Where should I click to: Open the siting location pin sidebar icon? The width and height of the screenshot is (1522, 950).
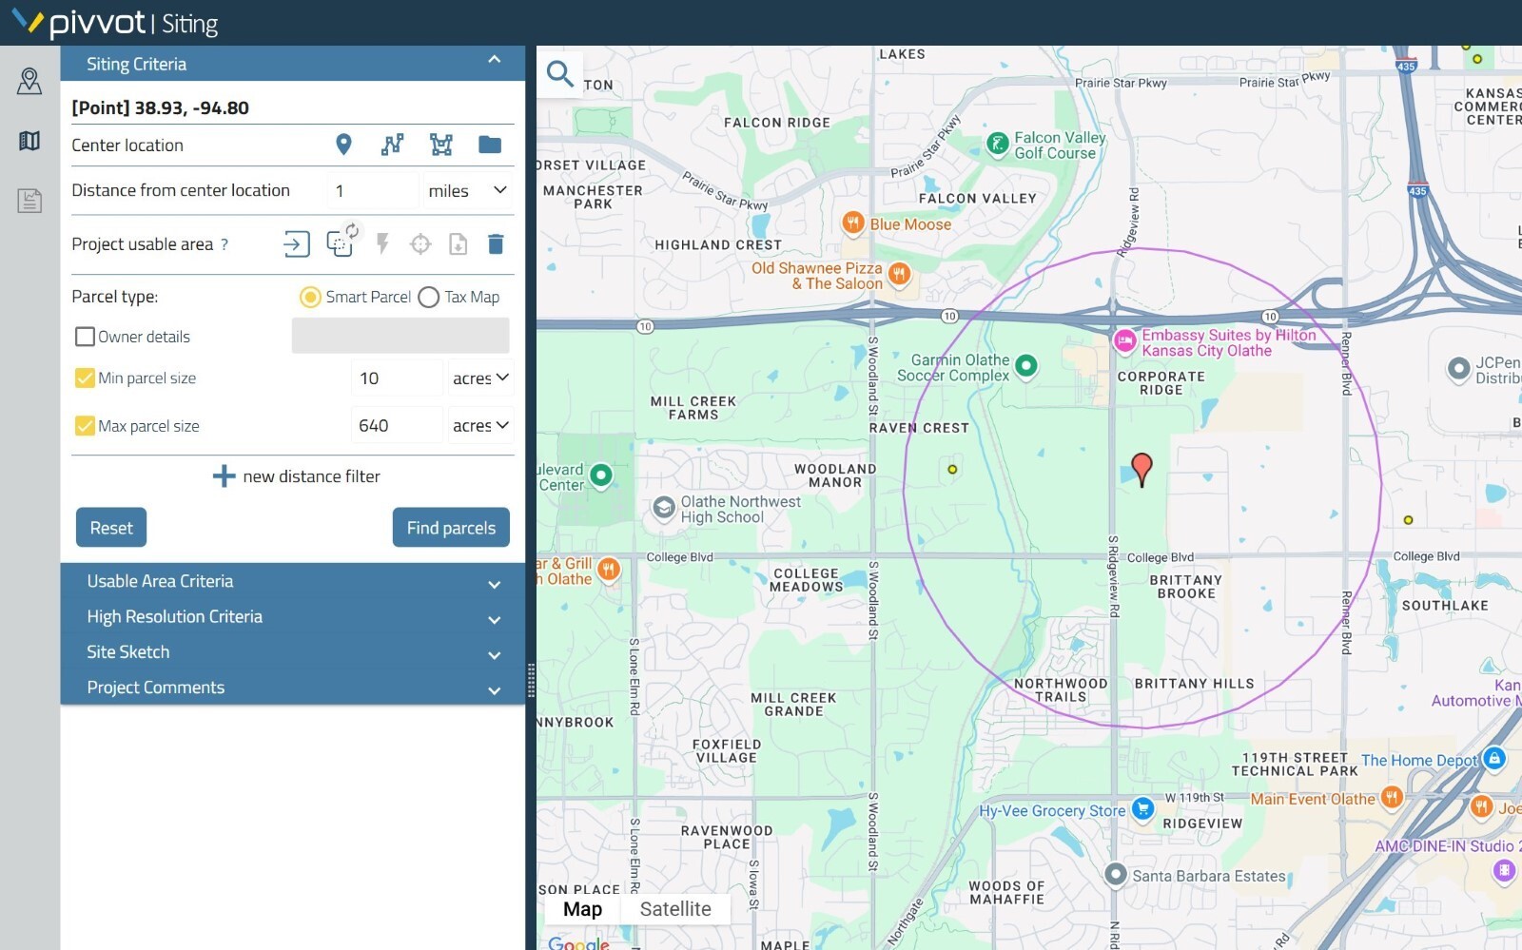29,82
